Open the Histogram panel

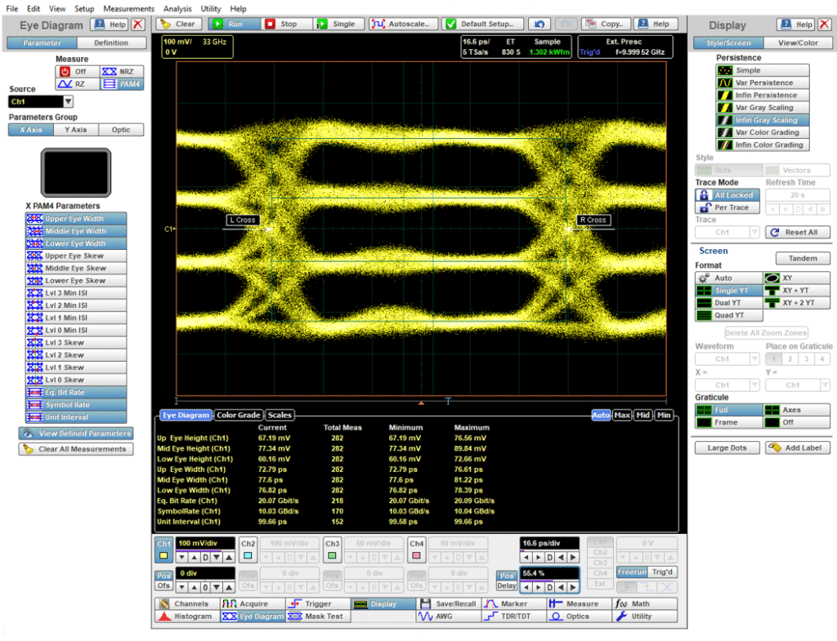[x=186, y=617]
